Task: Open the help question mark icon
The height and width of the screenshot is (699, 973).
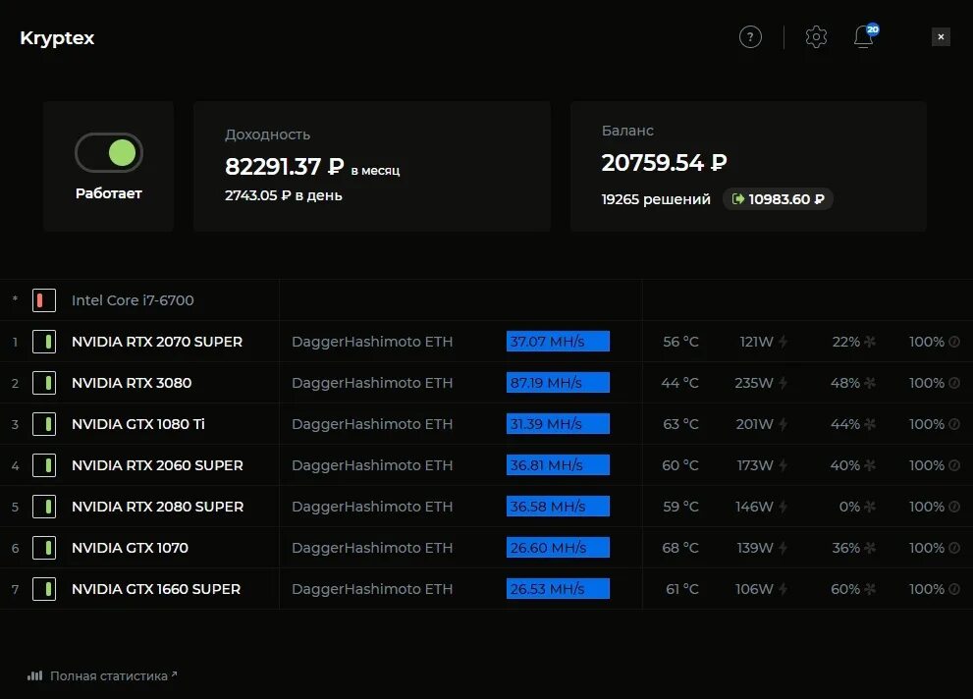Action: point(750,37)
